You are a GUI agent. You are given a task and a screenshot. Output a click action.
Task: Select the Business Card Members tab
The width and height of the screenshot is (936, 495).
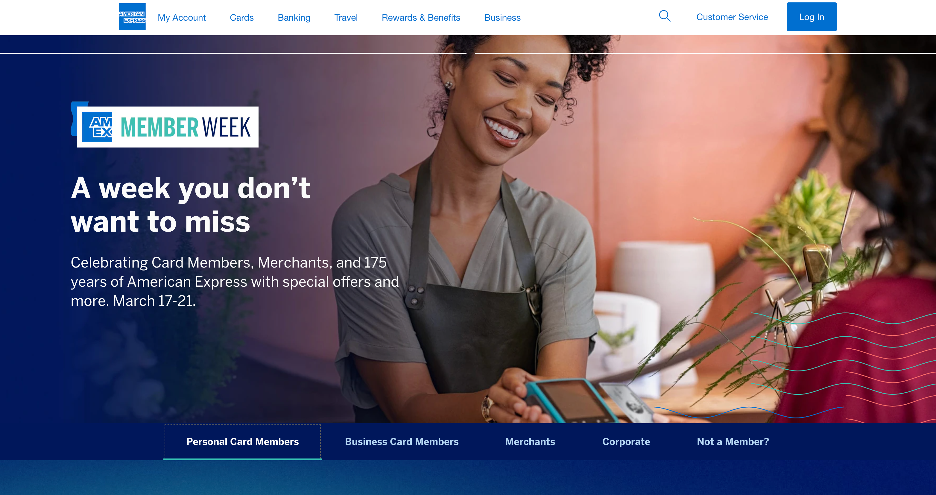pos(402,442)
